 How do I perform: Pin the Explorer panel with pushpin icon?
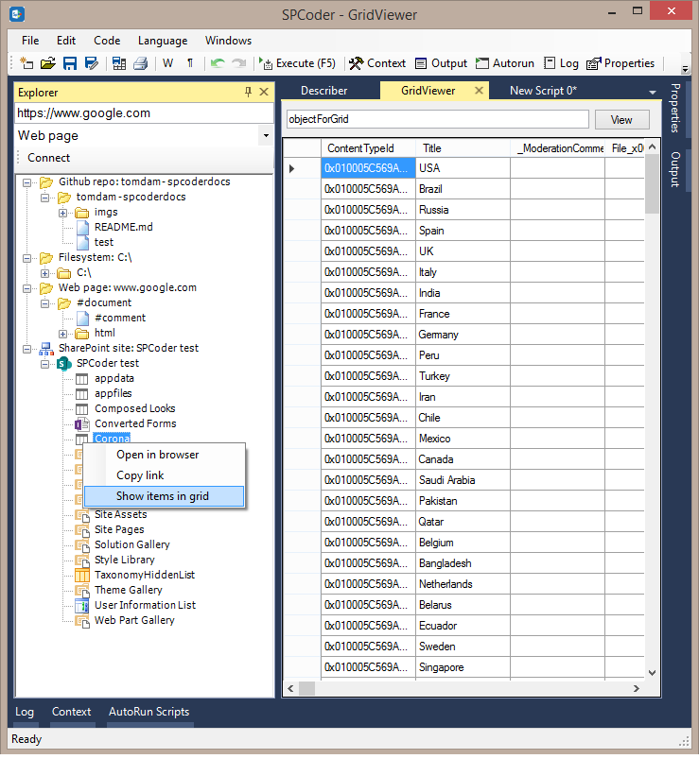click(x=248, y=92)
